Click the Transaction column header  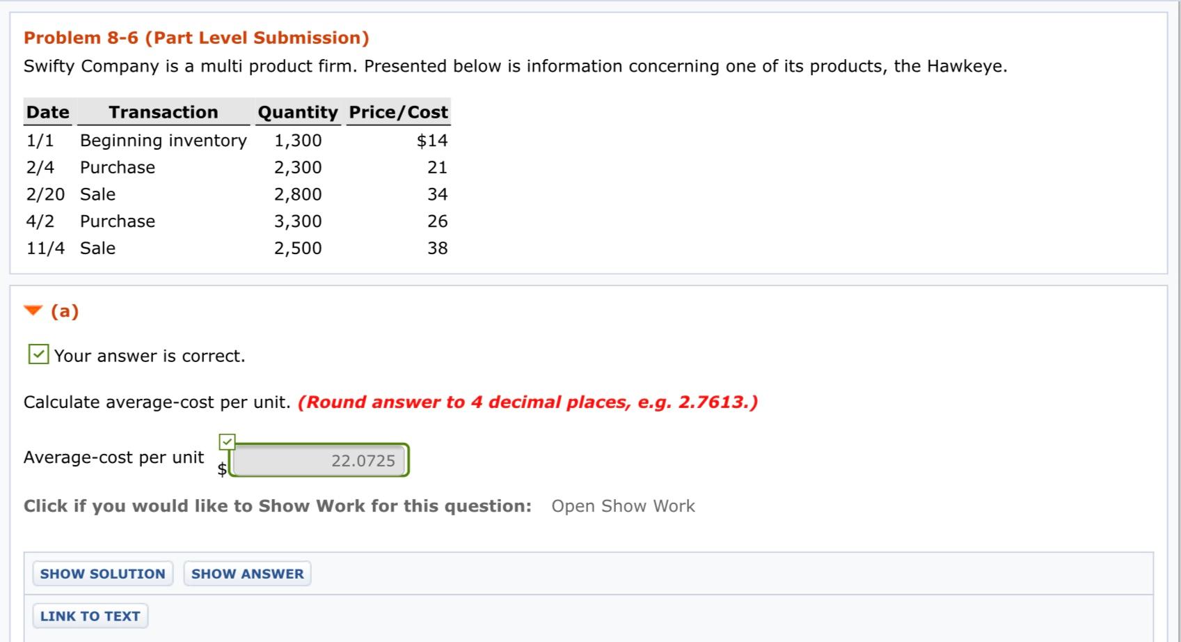tap(163, 111)
